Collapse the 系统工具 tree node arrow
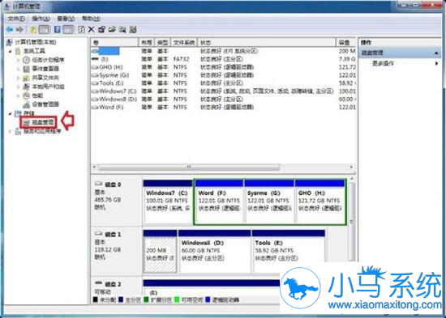The image size is (446, 318). [11, 51]
